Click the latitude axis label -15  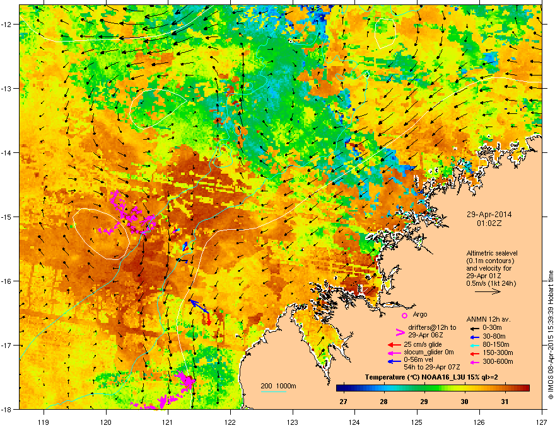click(6, 217)
